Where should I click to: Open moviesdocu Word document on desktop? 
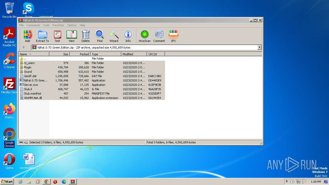(29, 161)
